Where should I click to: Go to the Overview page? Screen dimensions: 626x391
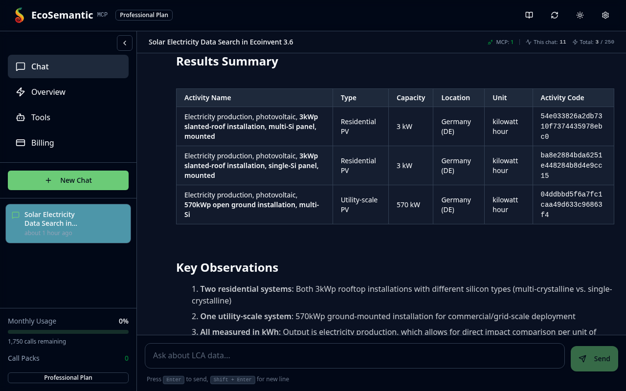tap(68, 92)
